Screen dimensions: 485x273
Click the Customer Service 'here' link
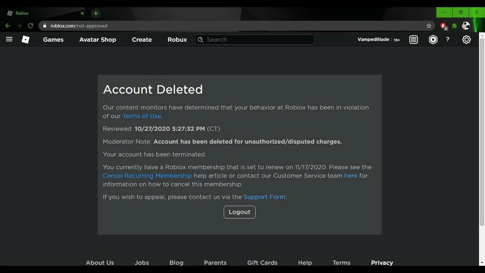coord(351,176)
